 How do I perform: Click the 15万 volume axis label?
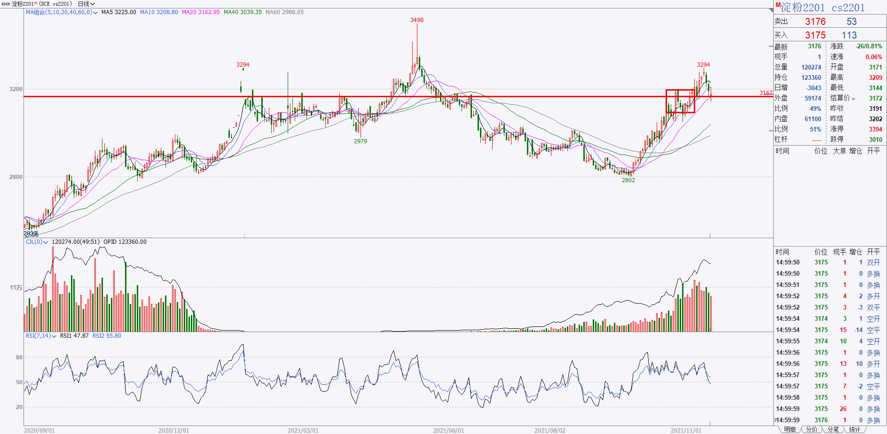(16, 287)
